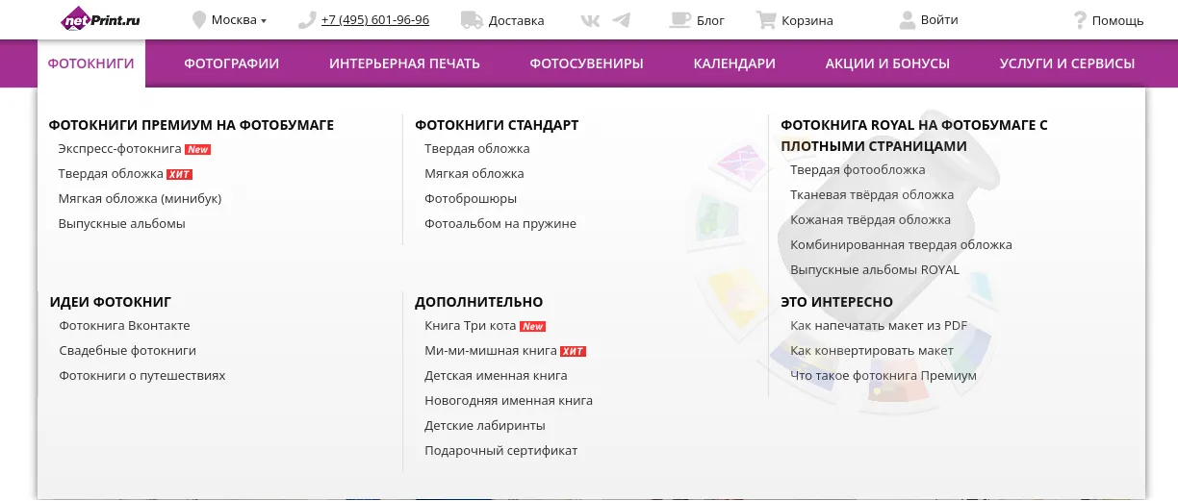Call the +7 (495) 601-96-96 number link
1178x501 pixels.
click(x=375, y=19)
